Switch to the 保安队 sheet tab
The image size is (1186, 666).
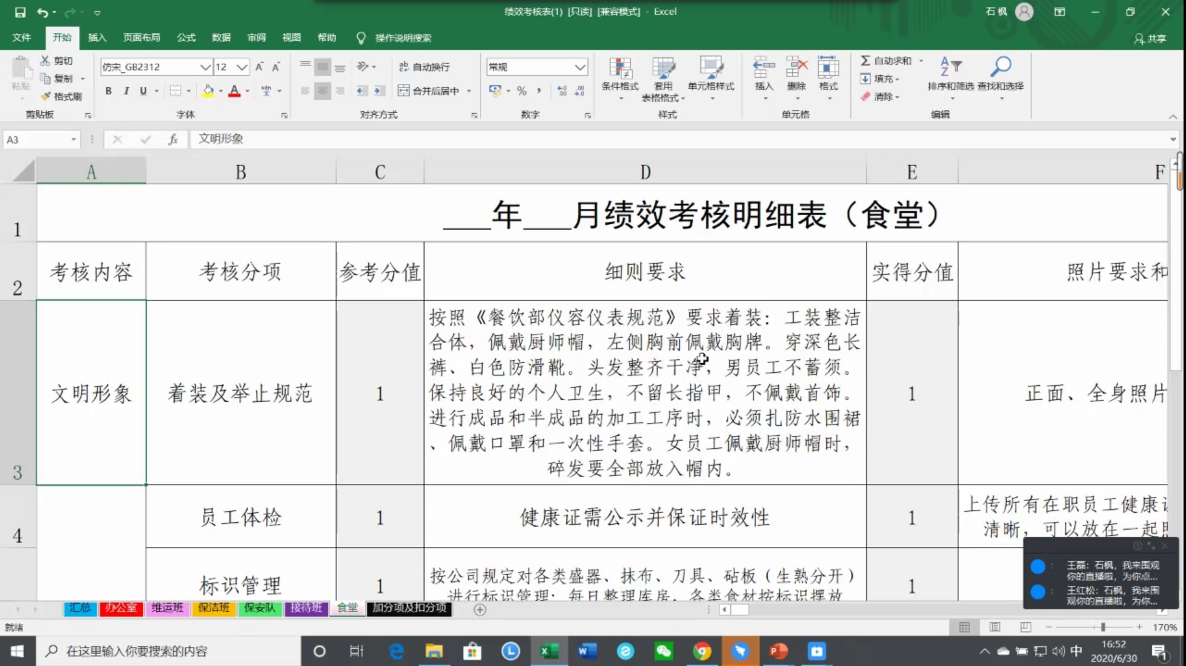tap(259, 608)
